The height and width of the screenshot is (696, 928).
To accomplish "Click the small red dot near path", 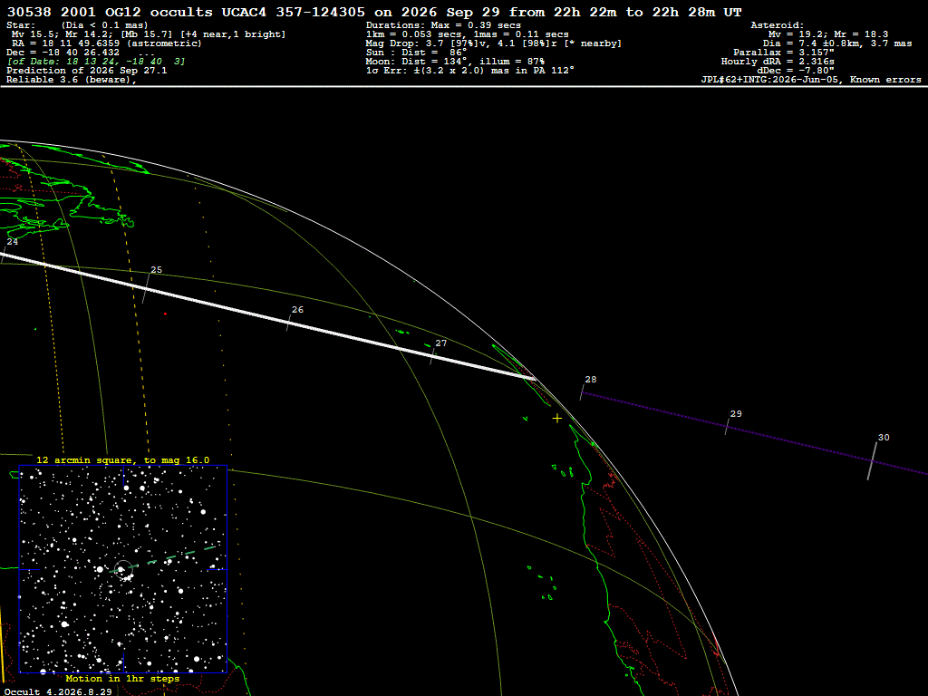I will click(165, 314).
